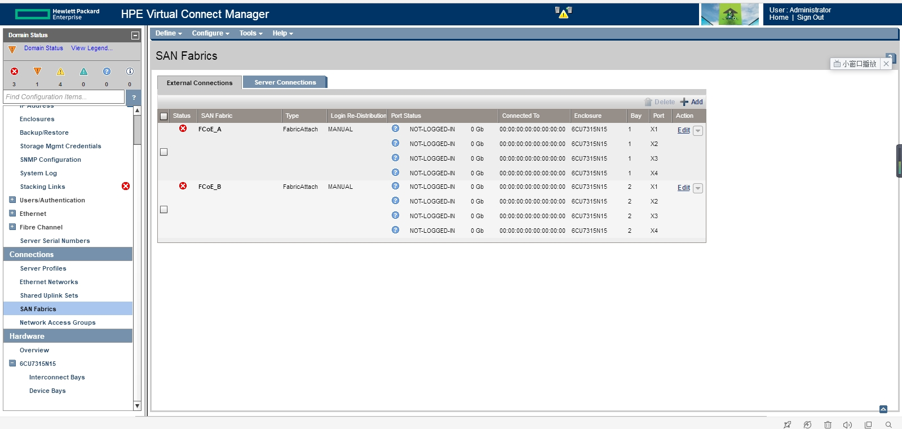Collapse the 6CU7315N15 enclosure node

pos(12,363)
